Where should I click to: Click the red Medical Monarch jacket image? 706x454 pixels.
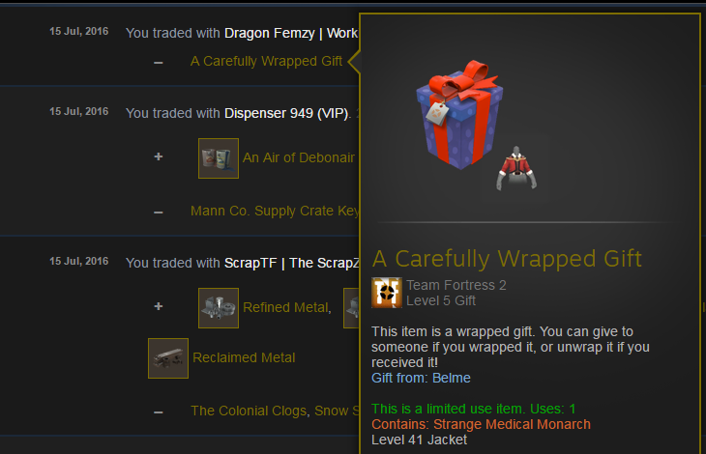click(x=516, y=168)
